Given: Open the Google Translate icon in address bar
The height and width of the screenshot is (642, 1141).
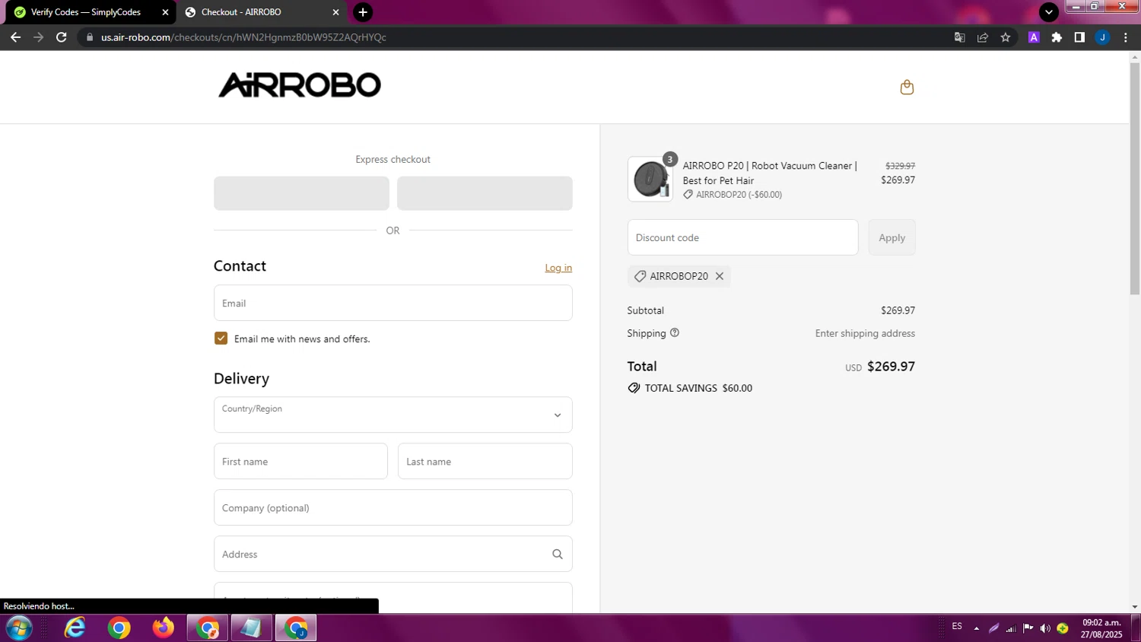Looking at the screenshot, I should click(960, 37).
